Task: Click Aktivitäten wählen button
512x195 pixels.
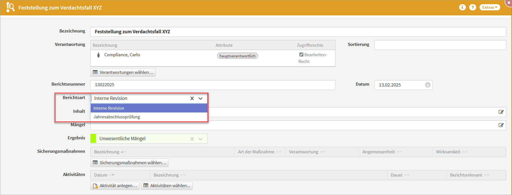Action: coord(167,186)
